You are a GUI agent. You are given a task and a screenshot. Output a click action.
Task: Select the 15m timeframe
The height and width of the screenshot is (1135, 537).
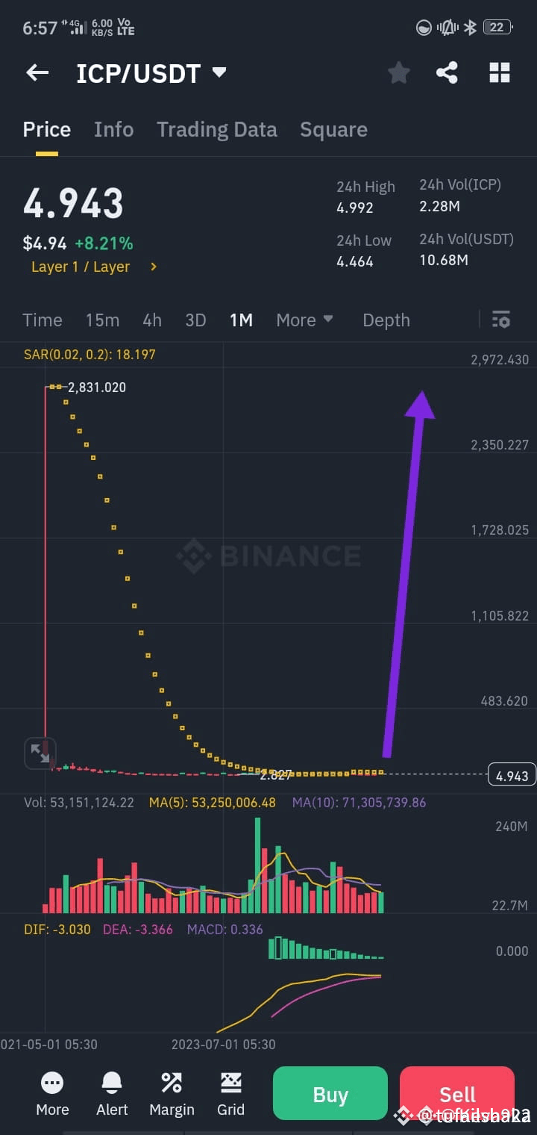(102, 320)
